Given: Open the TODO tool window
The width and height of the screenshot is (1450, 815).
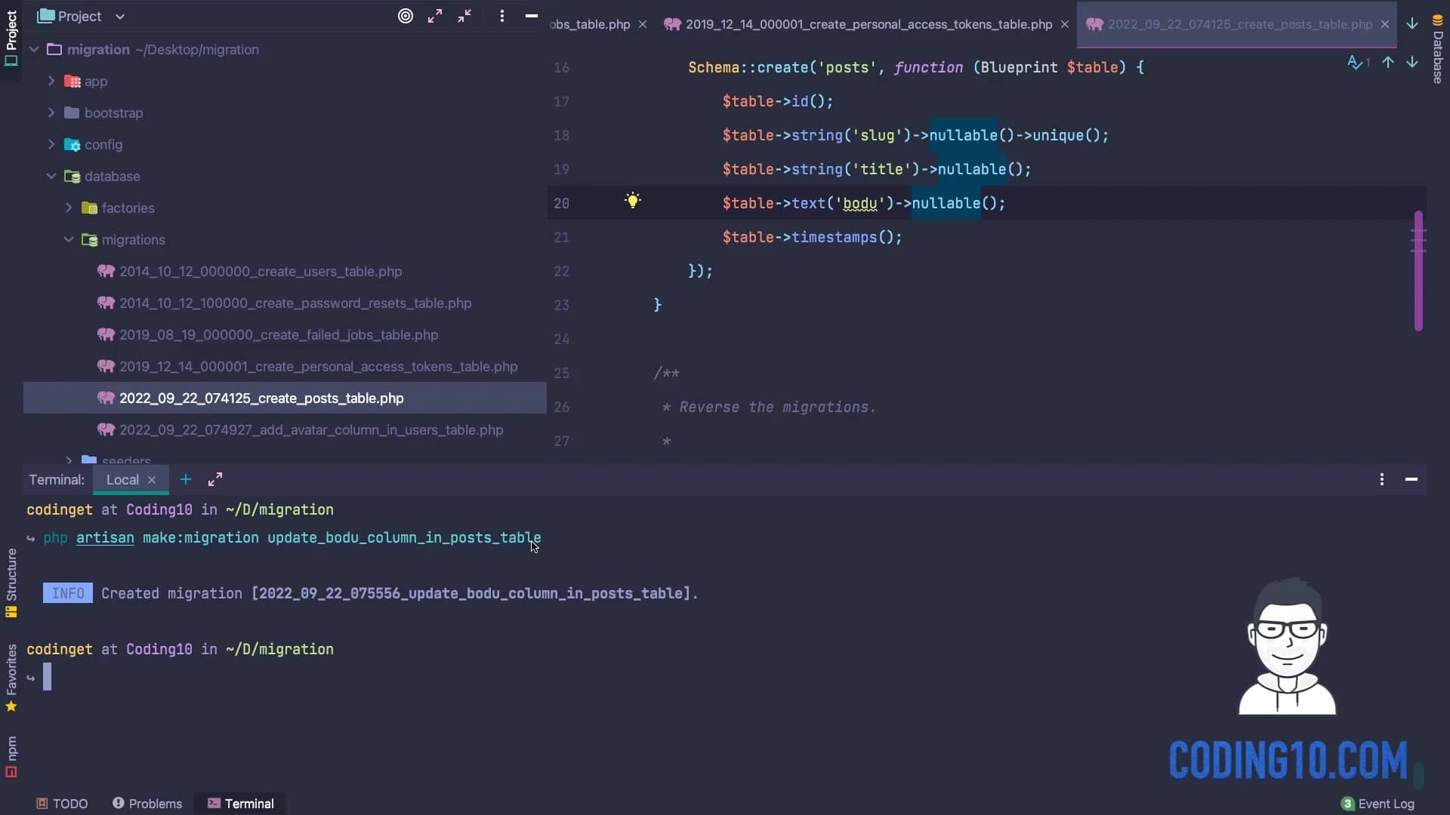Looking at the screenshot, I should pyautogui.click(x=63, y=804).
